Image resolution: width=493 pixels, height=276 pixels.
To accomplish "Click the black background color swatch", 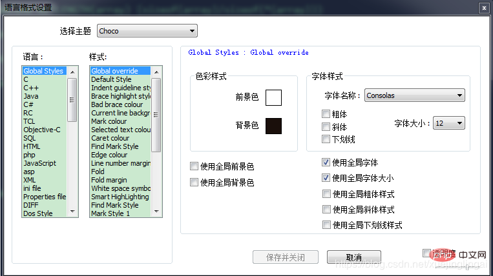I will (x=273, y=126).
